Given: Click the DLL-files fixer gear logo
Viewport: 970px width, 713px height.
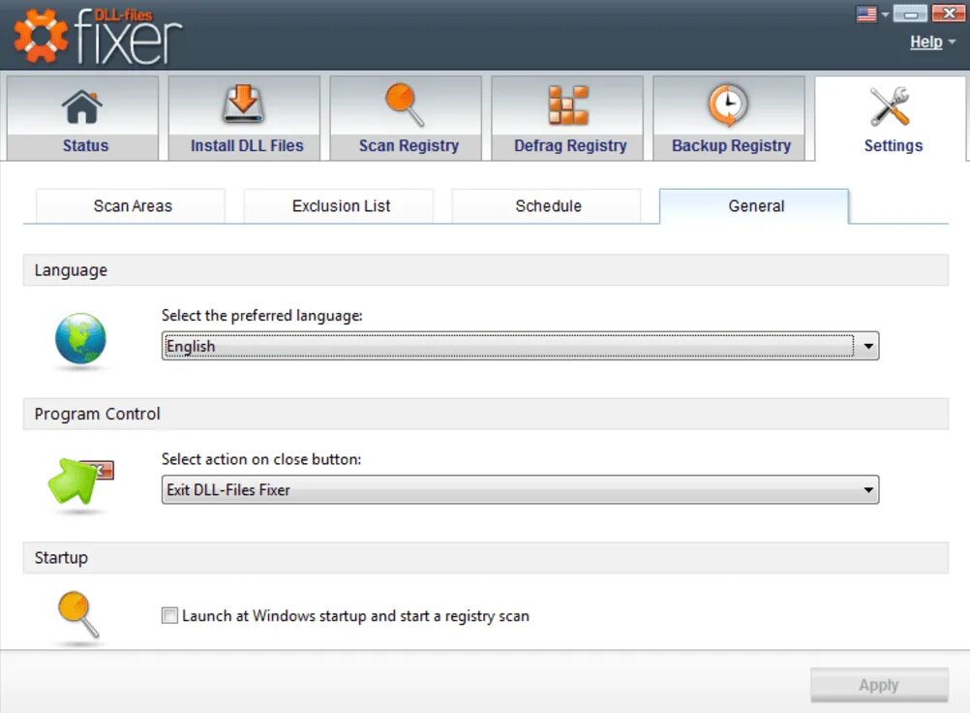Looking at the screenshot, I should point(41,37).
